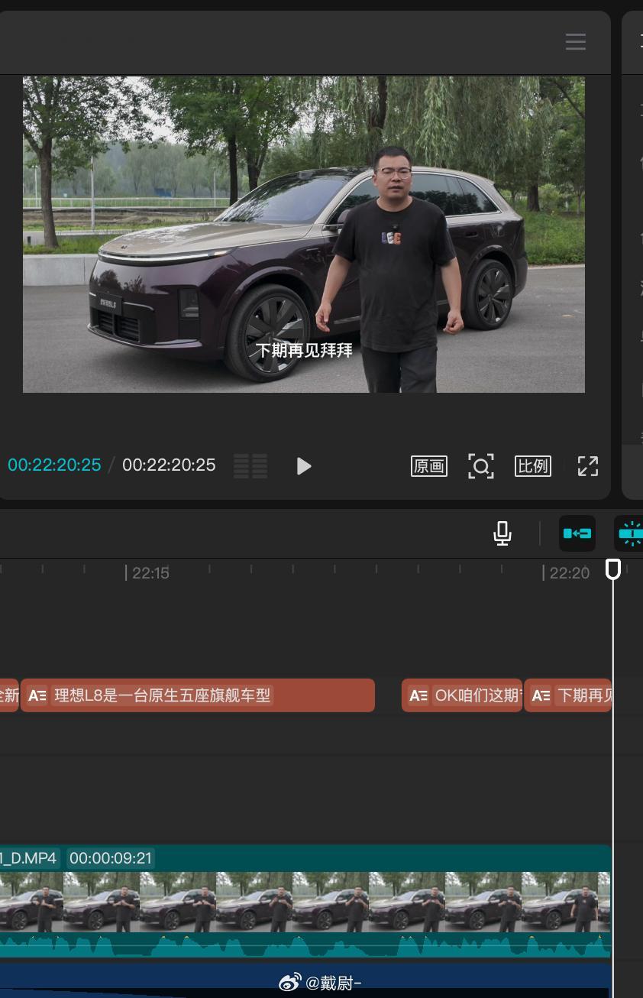This screenshot has height=998, width=643.
Task: Toggle the main track magnet snap icon
Action: [577, 533]
